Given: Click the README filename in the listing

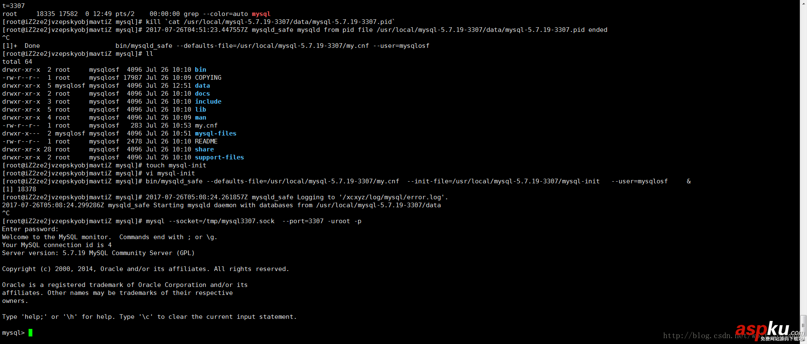Looking at the screenshot, I should [x=206, y=141].
